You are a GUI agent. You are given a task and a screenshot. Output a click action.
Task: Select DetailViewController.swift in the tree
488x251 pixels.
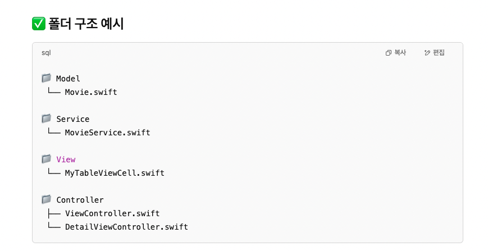coord(126,227)
